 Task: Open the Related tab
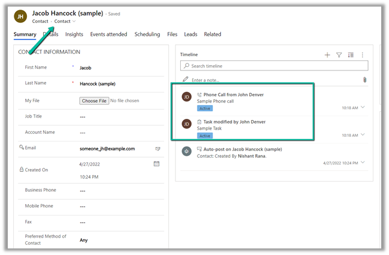(x=212, y=35)
